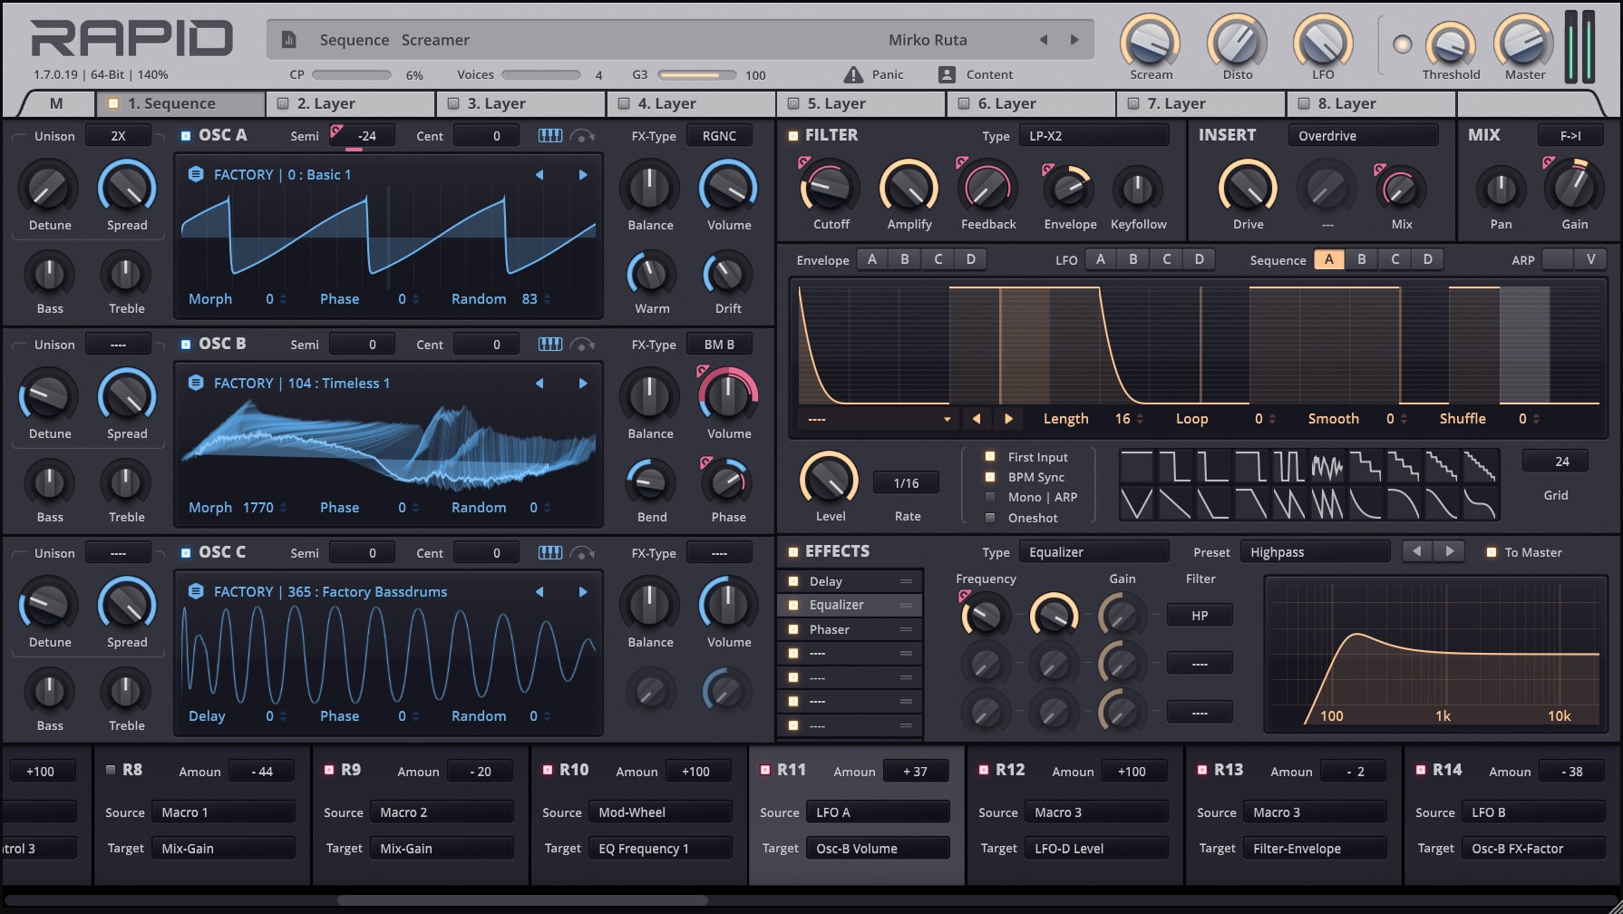
Task: Open OSC C Factory Bassdrums wavetable icon
Action: 196,591
